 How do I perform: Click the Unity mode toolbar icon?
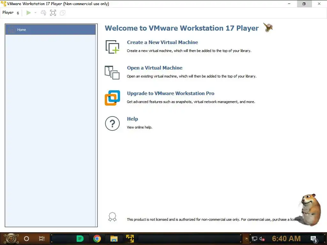tap(63, 13)
